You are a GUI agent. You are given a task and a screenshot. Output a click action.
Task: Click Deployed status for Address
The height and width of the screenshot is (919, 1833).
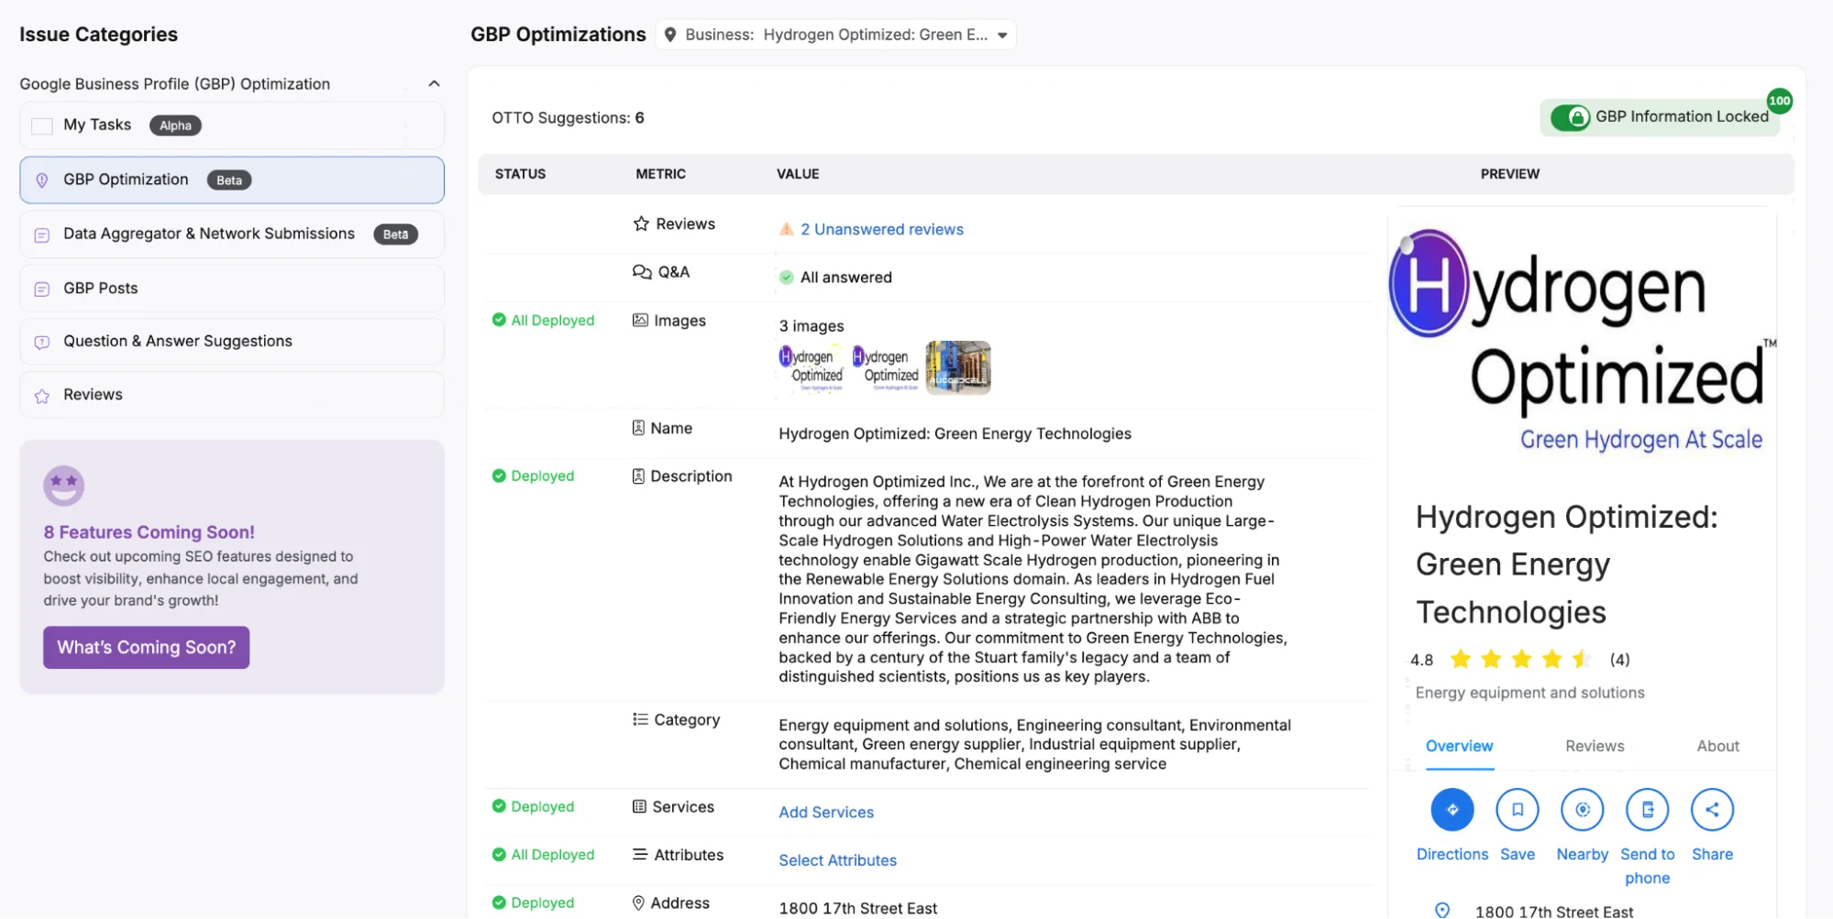(x=534, y=903)
